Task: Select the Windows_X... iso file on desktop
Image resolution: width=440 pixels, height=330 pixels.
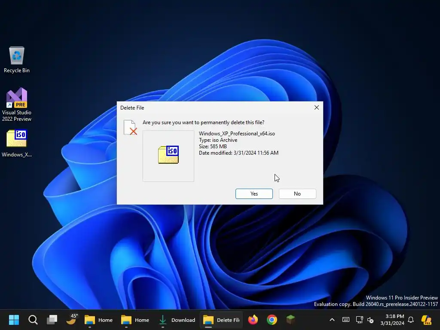Action: pyautogui.click(x=17, y=144)
